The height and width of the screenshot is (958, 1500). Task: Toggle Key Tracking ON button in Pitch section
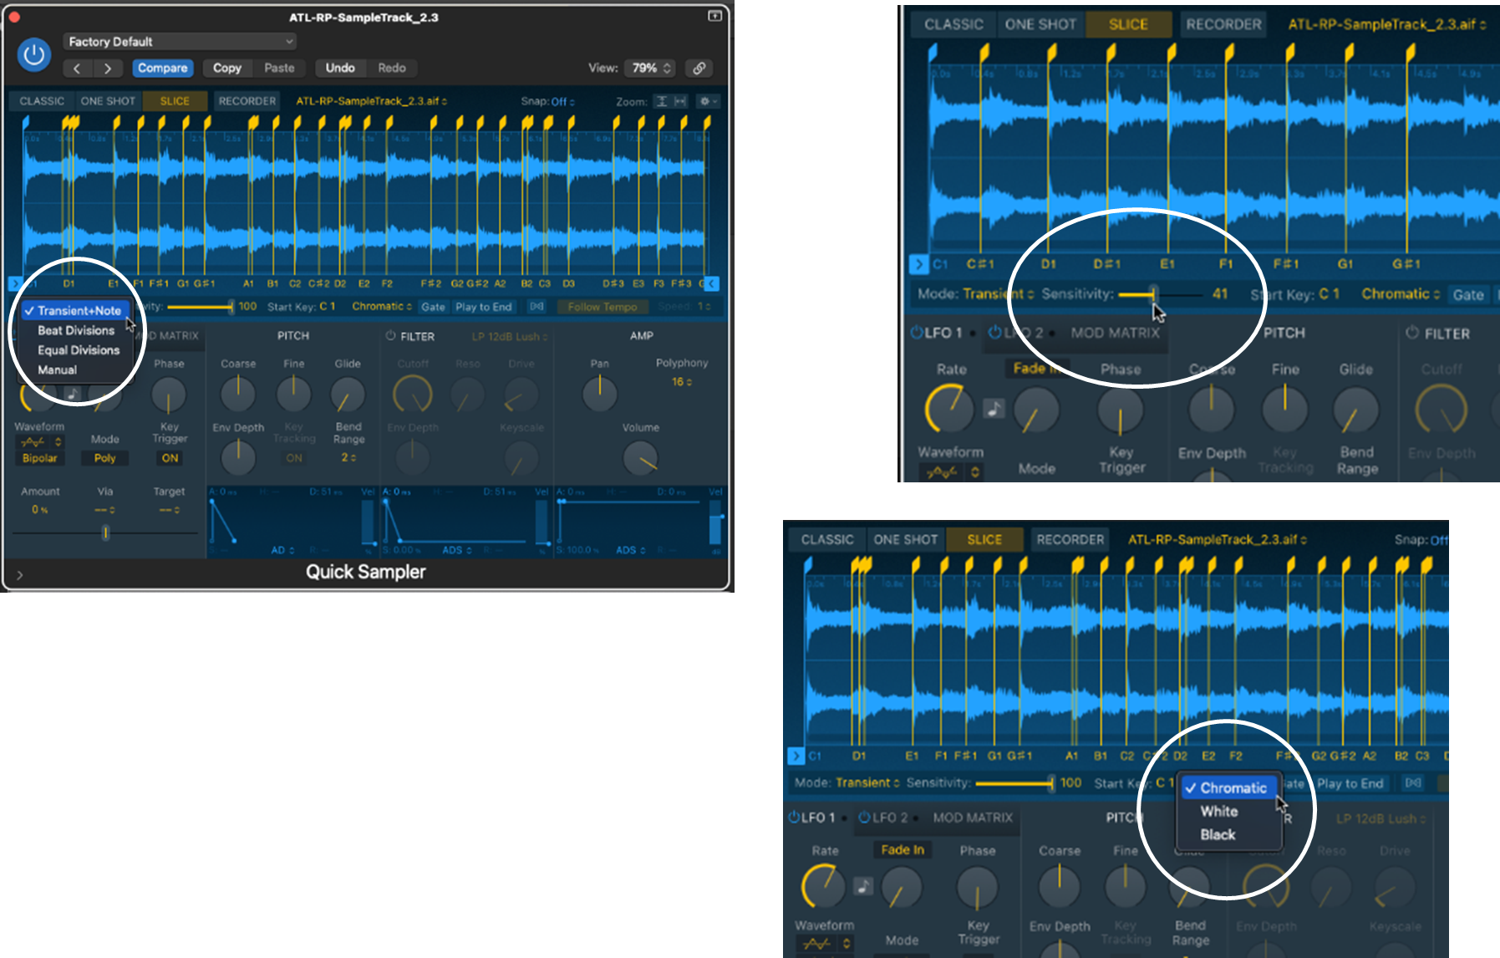click(x=294, y=458)
